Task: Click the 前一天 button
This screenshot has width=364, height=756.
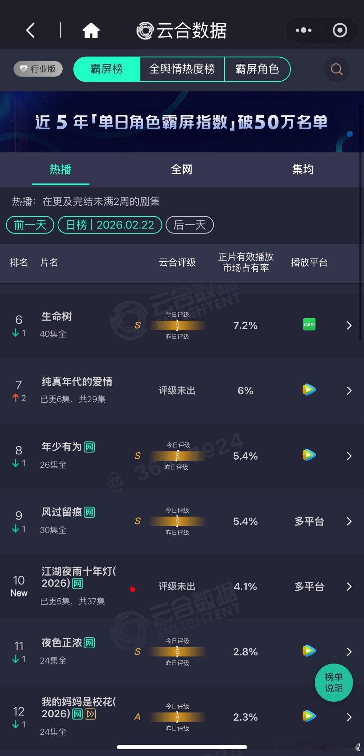Action: (30, 225)
